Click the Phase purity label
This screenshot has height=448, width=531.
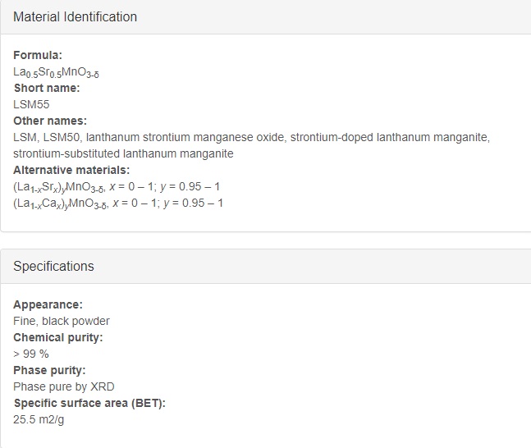pos(49,370)
